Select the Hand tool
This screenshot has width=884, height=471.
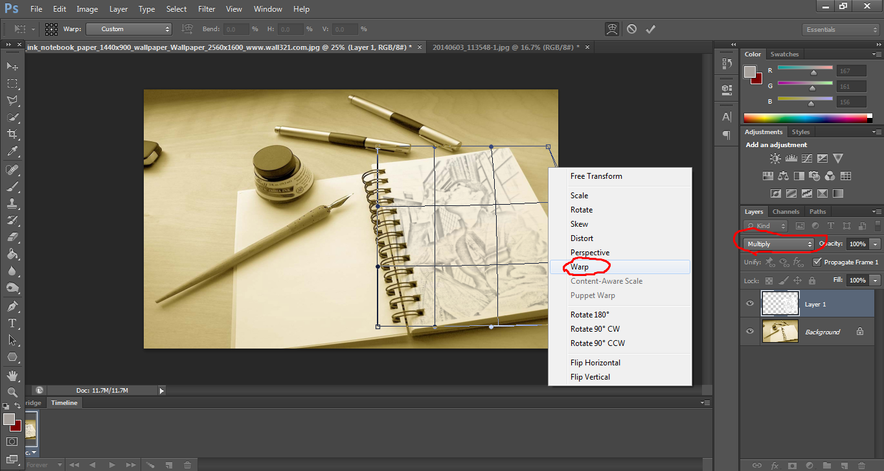12,375
